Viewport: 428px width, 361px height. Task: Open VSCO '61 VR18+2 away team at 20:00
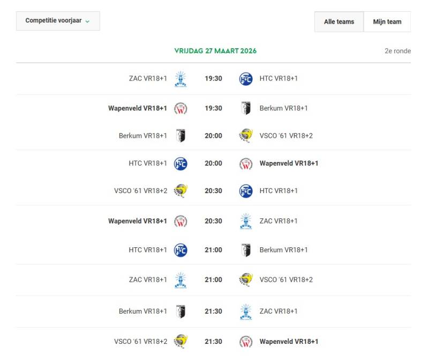click(x=286, y=136)
